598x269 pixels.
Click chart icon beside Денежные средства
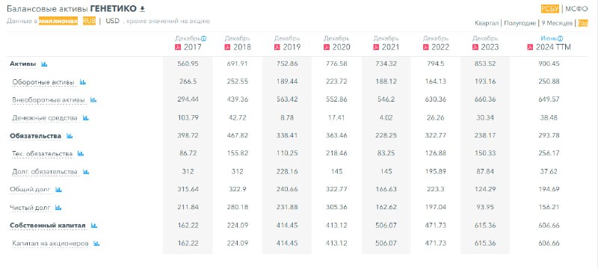[x=86, y=118]
